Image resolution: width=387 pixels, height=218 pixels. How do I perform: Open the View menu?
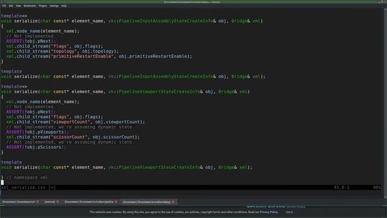click(x=18, y=5)
